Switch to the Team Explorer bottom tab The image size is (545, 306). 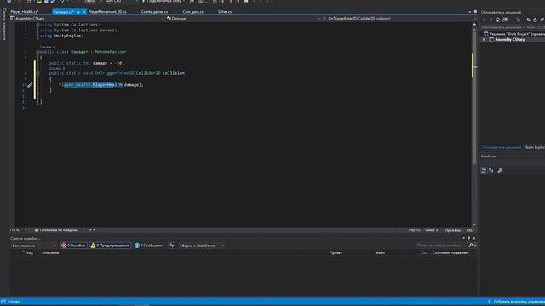[x=535, y=147]
